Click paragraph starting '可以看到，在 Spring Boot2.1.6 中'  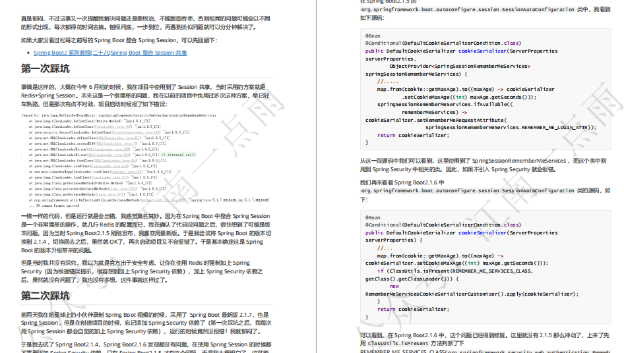pos(484,344)
